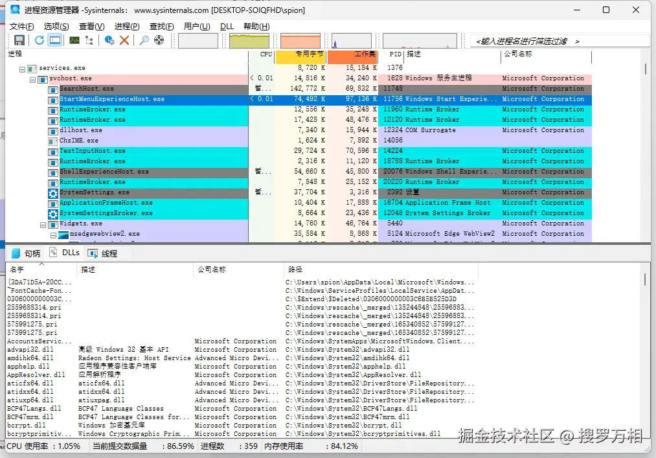656x458 pixels.
Task: Open the DLL menu
Action: tap(227, 27)
